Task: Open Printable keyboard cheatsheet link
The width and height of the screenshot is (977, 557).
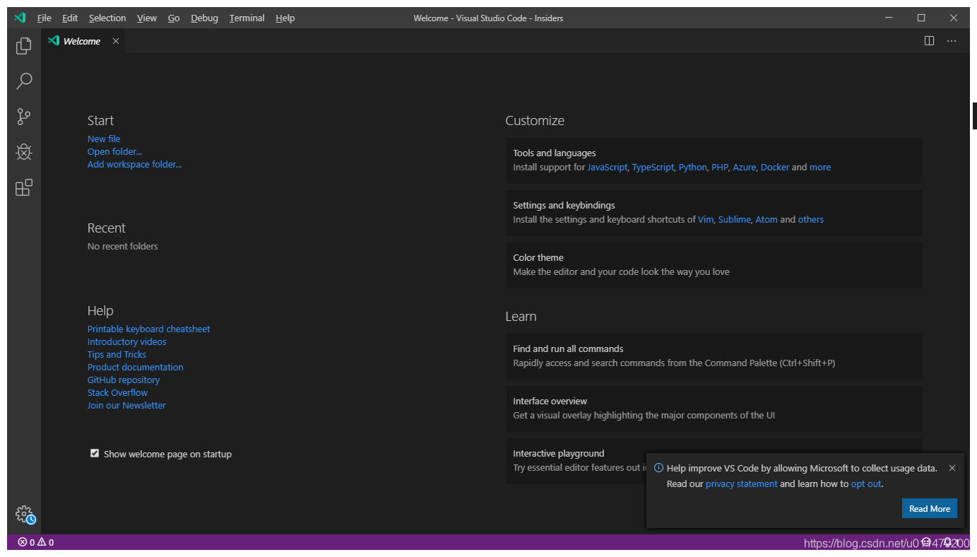Action: [148, 329]
